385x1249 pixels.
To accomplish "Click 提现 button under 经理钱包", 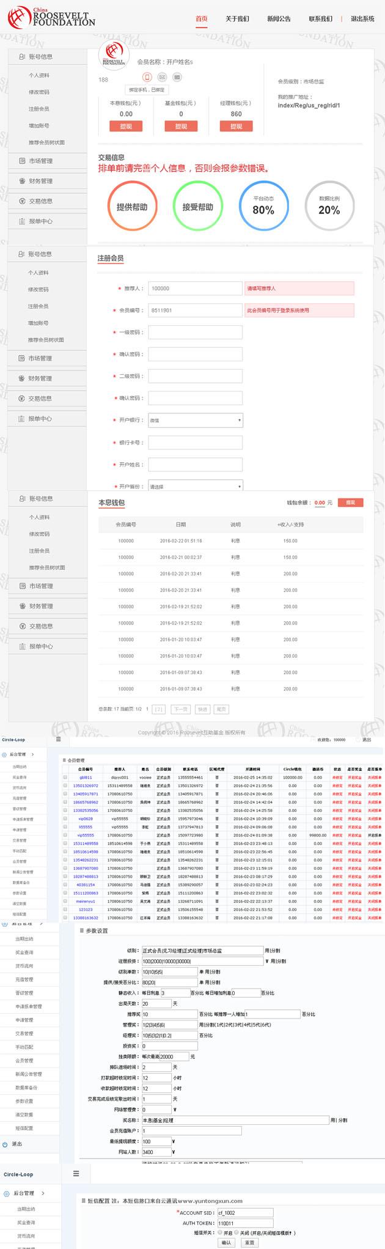I will (236, 126).
